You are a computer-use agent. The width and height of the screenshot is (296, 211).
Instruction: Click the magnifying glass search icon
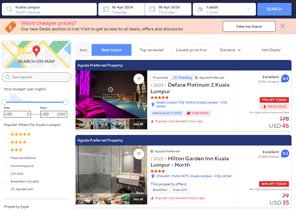click(8, 9)
